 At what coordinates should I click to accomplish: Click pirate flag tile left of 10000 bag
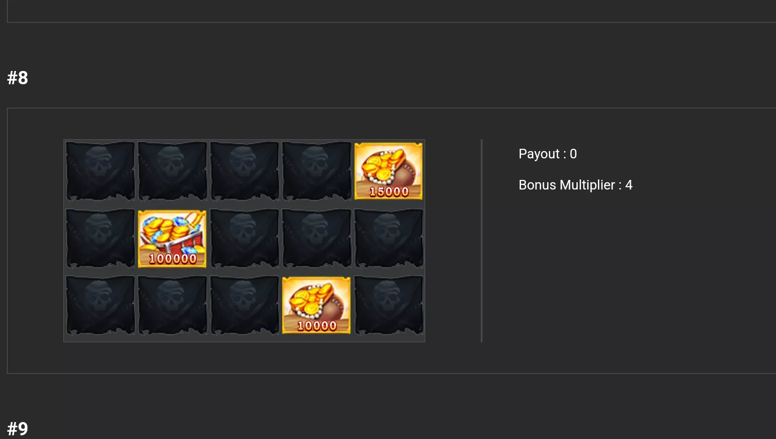coord(244,305)
